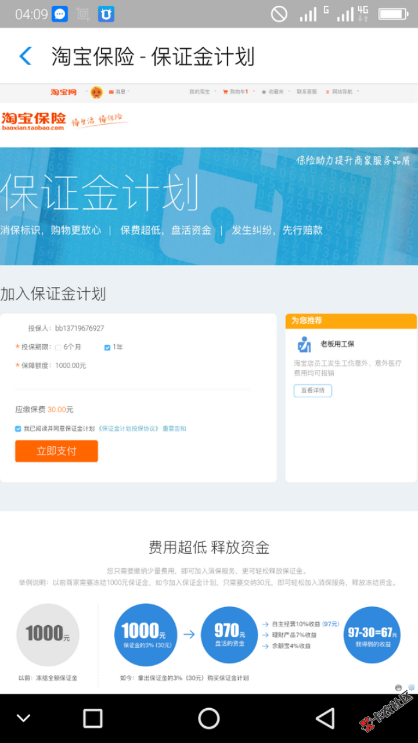Image resolution: width=418 pixels, height=743 pixels.
Task: Tap the messaging app status bar icon
Action: 60,14
